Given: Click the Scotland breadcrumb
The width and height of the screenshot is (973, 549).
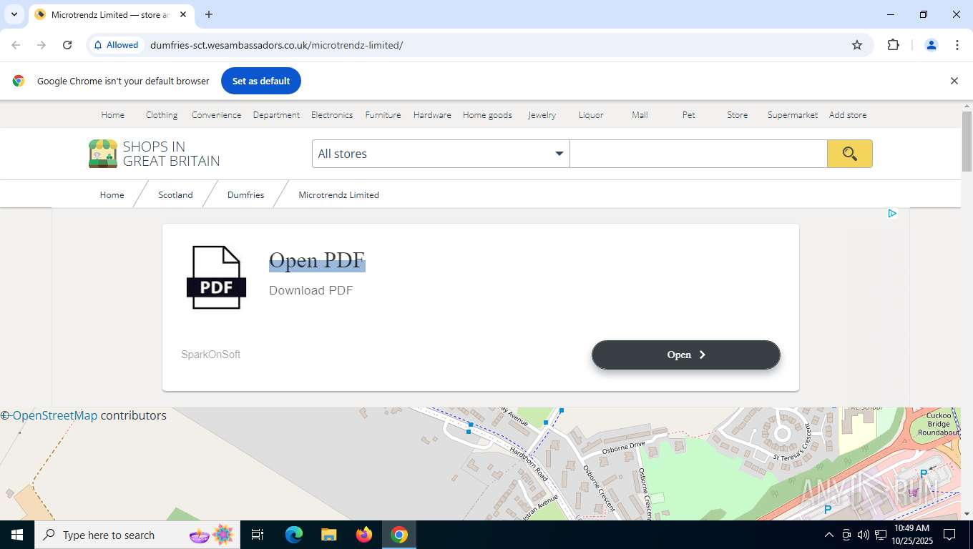Looking at the screenshot, I should click(175, 194).
